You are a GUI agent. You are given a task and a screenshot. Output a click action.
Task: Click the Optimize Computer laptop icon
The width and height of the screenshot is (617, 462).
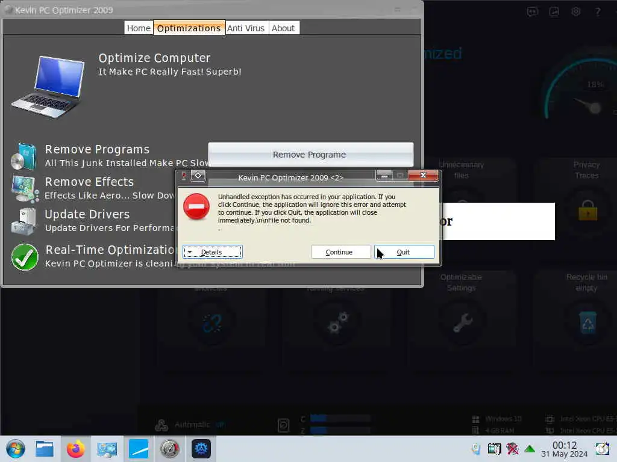pos(48,87)
